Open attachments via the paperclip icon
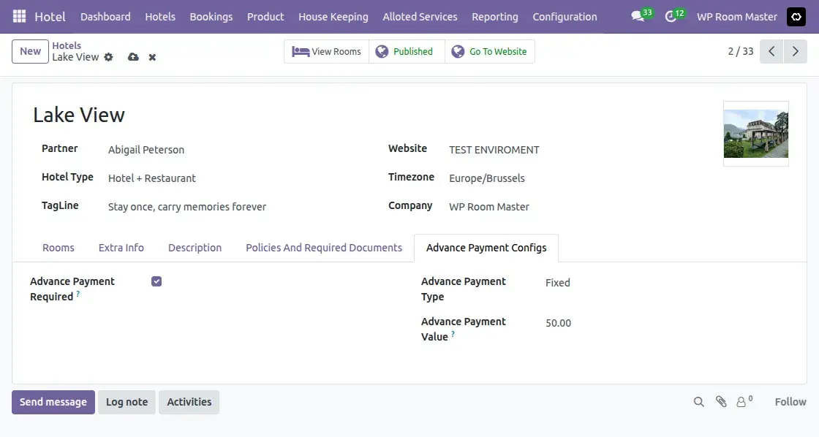The image size is (819, 437). tap(721, 401)
